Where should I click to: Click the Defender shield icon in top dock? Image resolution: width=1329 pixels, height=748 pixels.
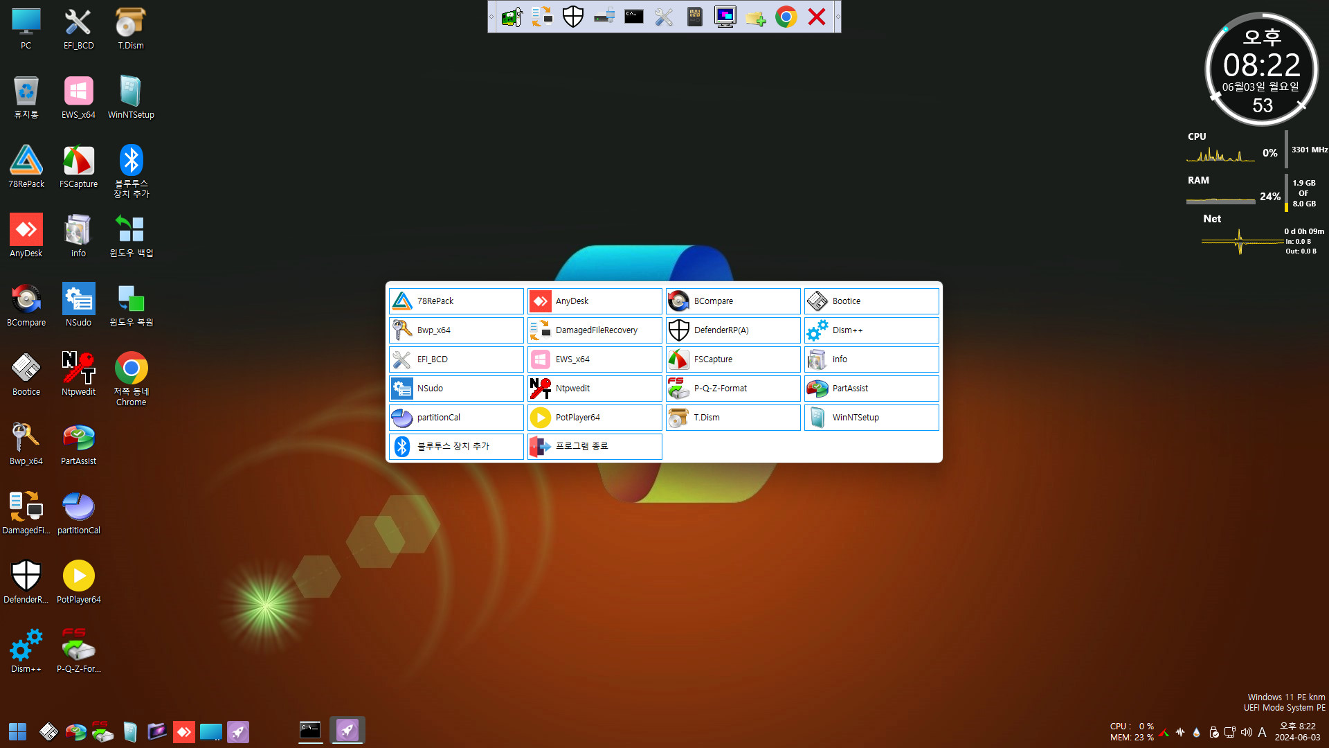point(573,17)
